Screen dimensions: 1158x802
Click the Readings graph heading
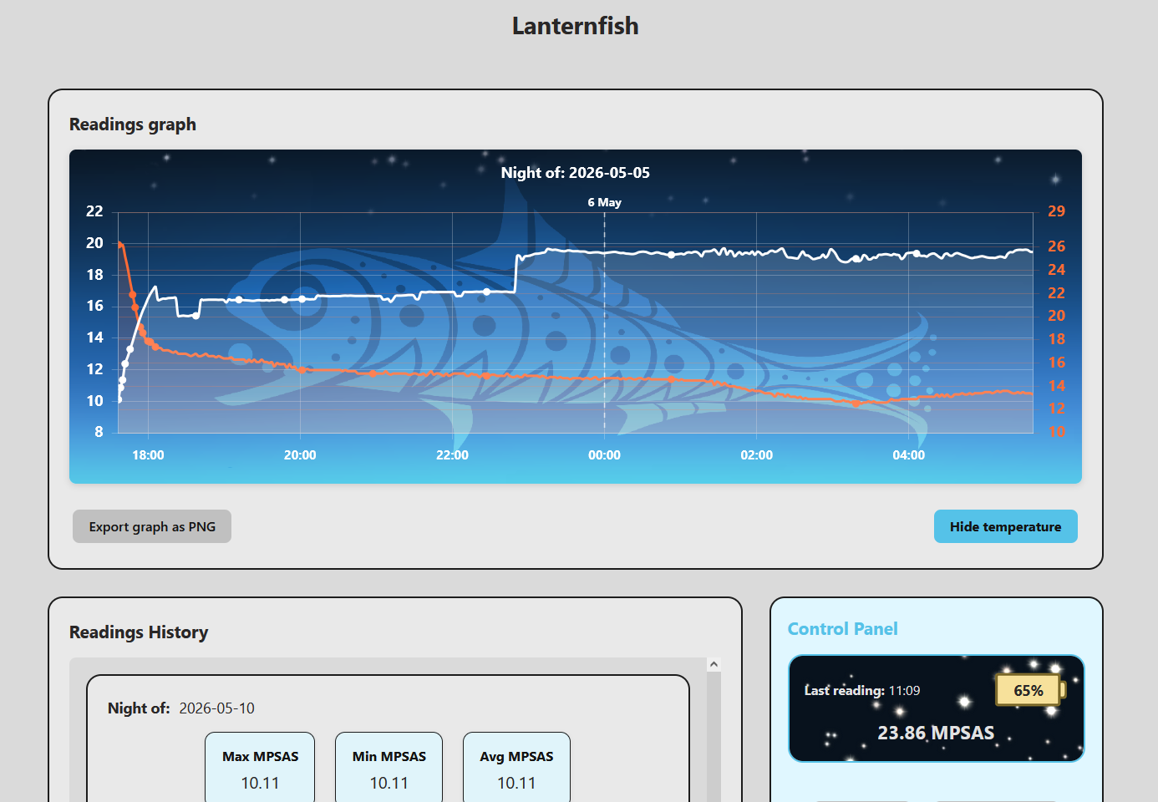tap(133, 124)
